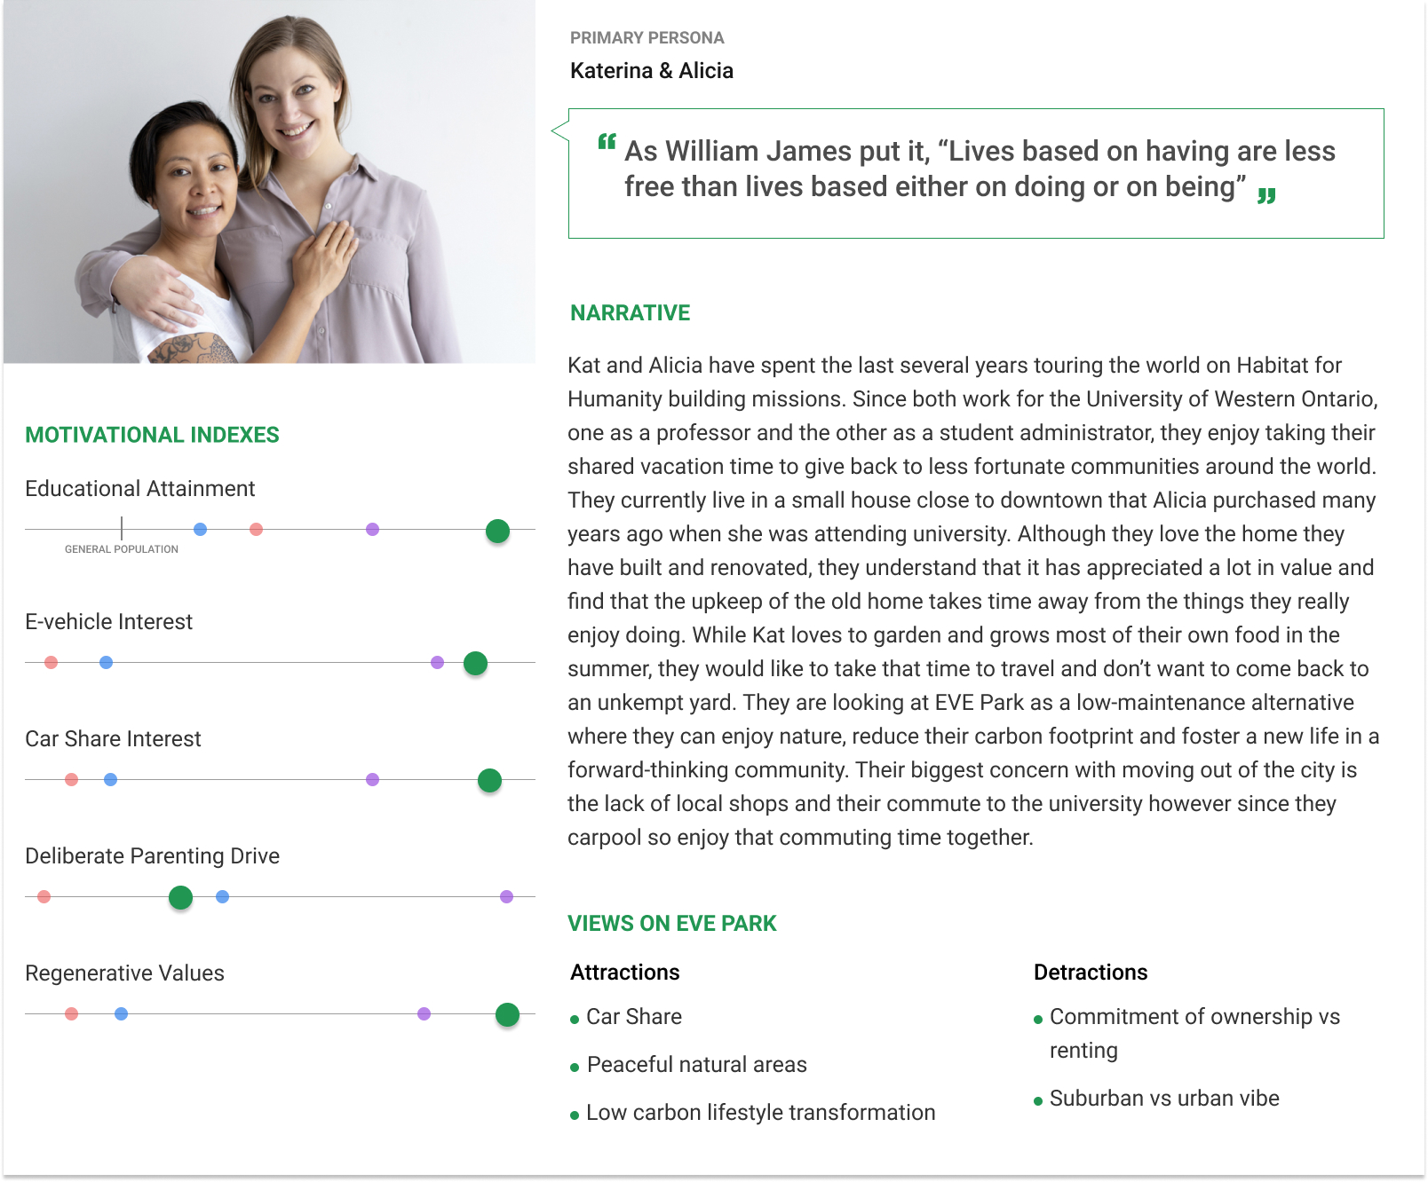Viewport: 1428px width, 1182px height.
Task: Click green dot on Regenerative Values scale
Action: click(507, 1014)
